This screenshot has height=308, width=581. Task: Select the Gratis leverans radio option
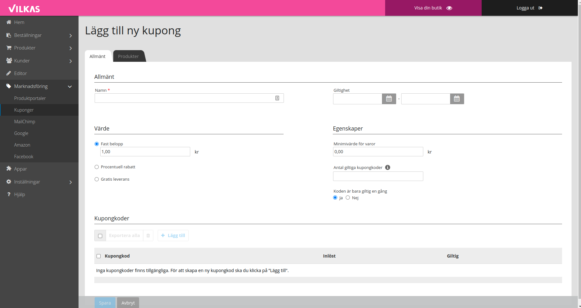97,179
